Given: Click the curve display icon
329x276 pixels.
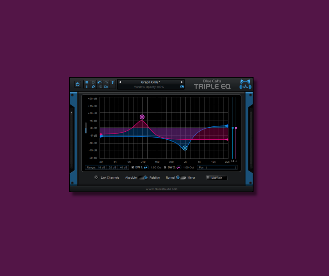Looking at the screenshot, I should 106,87.
